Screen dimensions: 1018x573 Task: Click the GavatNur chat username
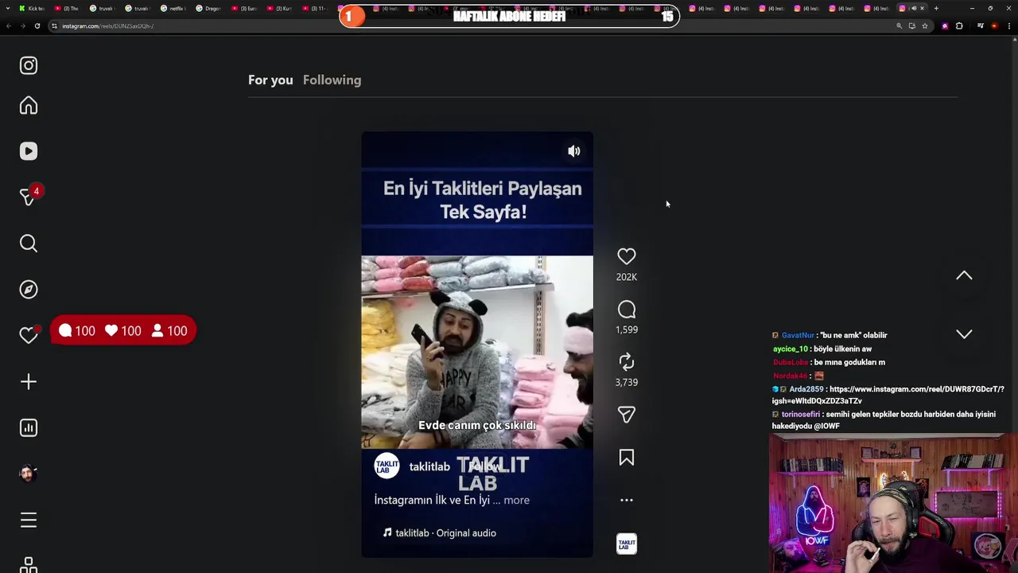coord(798,335)
